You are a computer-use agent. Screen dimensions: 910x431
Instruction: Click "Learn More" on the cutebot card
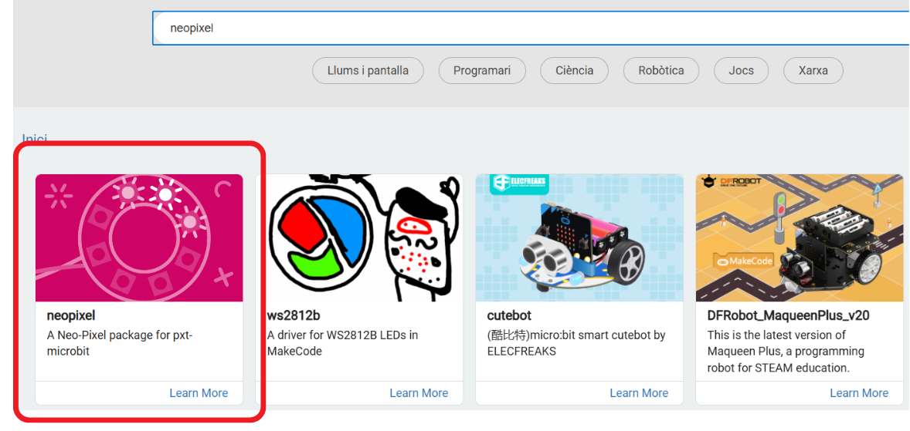pyautogui.click(x=639, y=393)
